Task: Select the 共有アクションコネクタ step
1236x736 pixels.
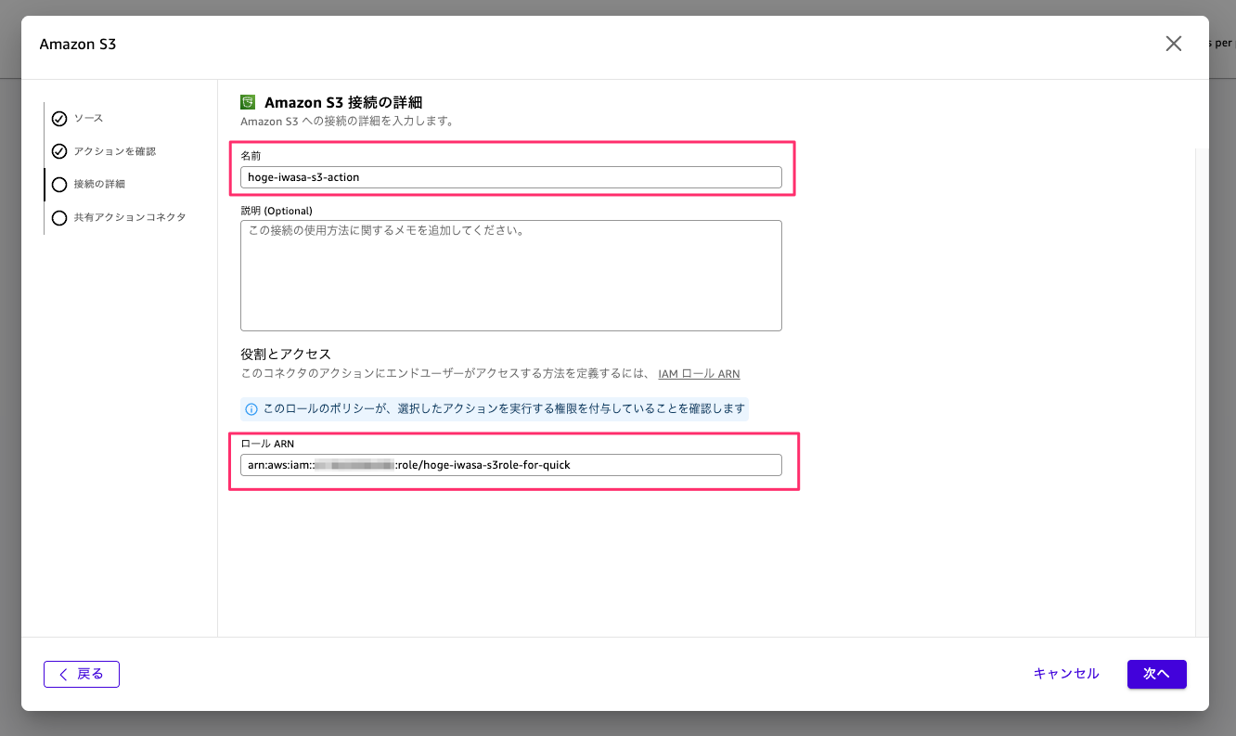Action: [x=130, y=217]
